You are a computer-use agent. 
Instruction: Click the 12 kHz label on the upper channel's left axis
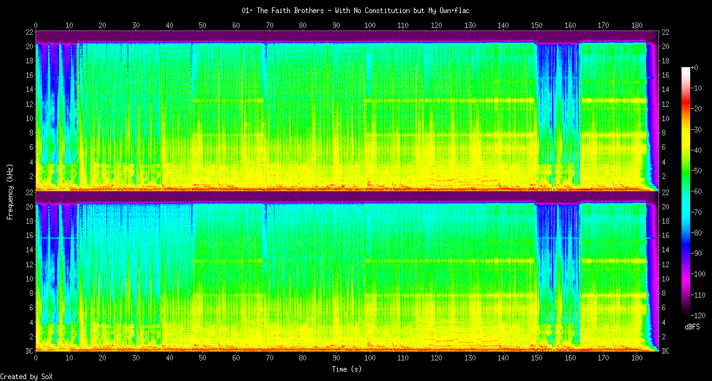coord(29,104)
